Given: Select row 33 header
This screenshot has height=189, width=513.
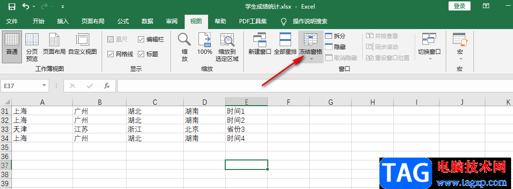Looking at the screenshot, I should pyautogui.click(x=6, y=129).
